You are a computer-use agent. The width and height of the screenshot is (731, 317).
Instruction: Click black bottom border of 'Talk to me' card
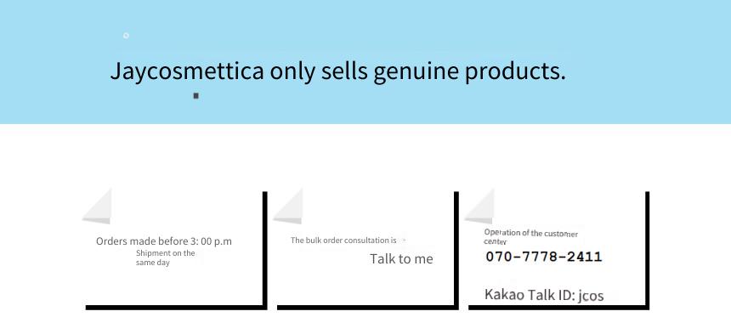[x=367, y=308]
